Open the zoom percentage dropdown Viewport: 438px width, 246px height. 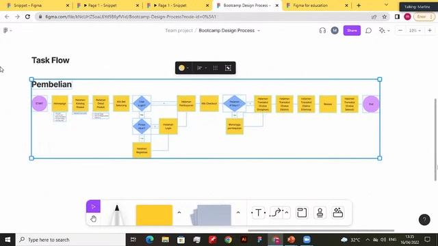click(415, 30)
